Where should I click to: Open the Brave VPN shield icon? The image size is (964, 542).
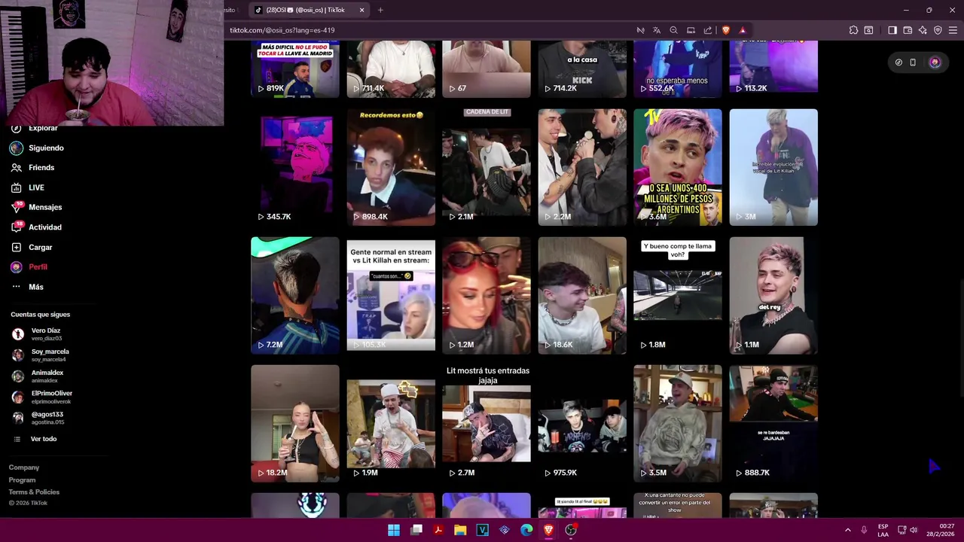click(x=938, y=30)
